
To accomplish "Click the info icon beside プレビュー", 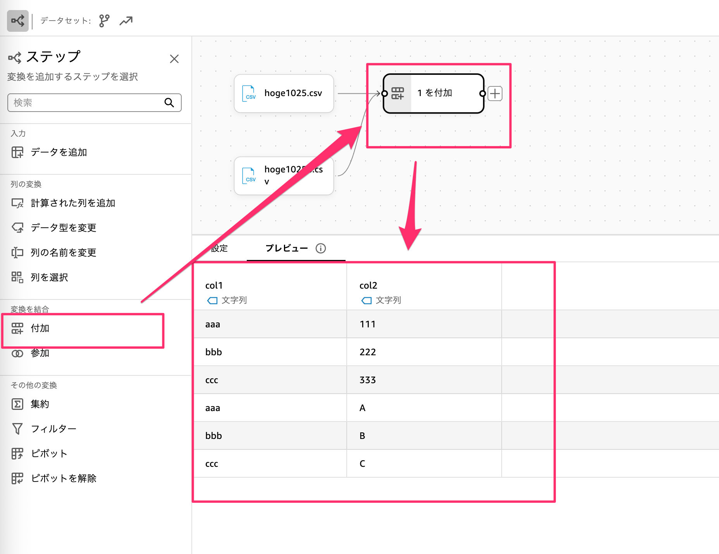I will point(321,248).
